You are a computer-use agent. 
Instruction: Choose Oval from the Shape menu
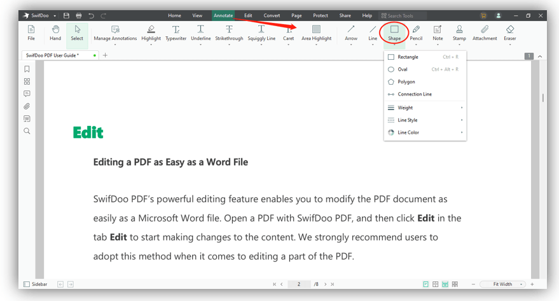pos(403,69)
